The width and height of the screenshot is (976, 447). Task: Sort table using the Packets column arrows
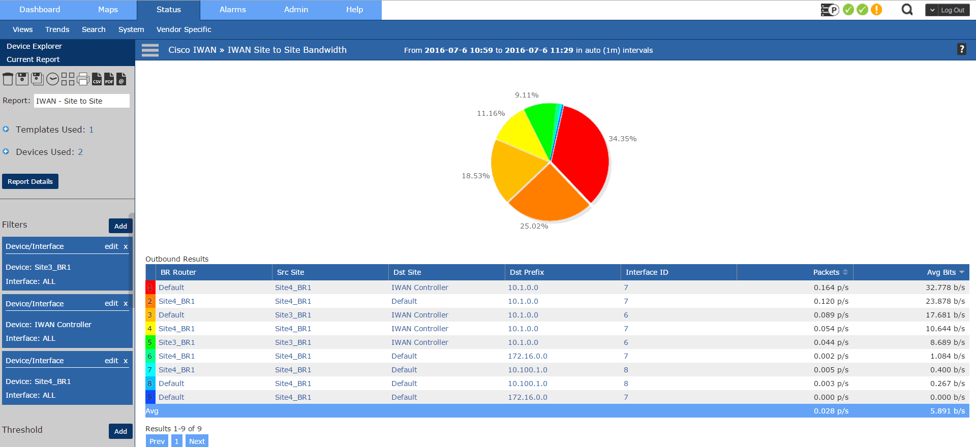[845, 272]
